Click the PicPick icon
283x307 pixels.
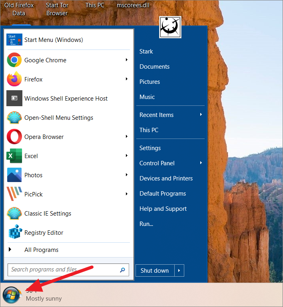point(14,194)
